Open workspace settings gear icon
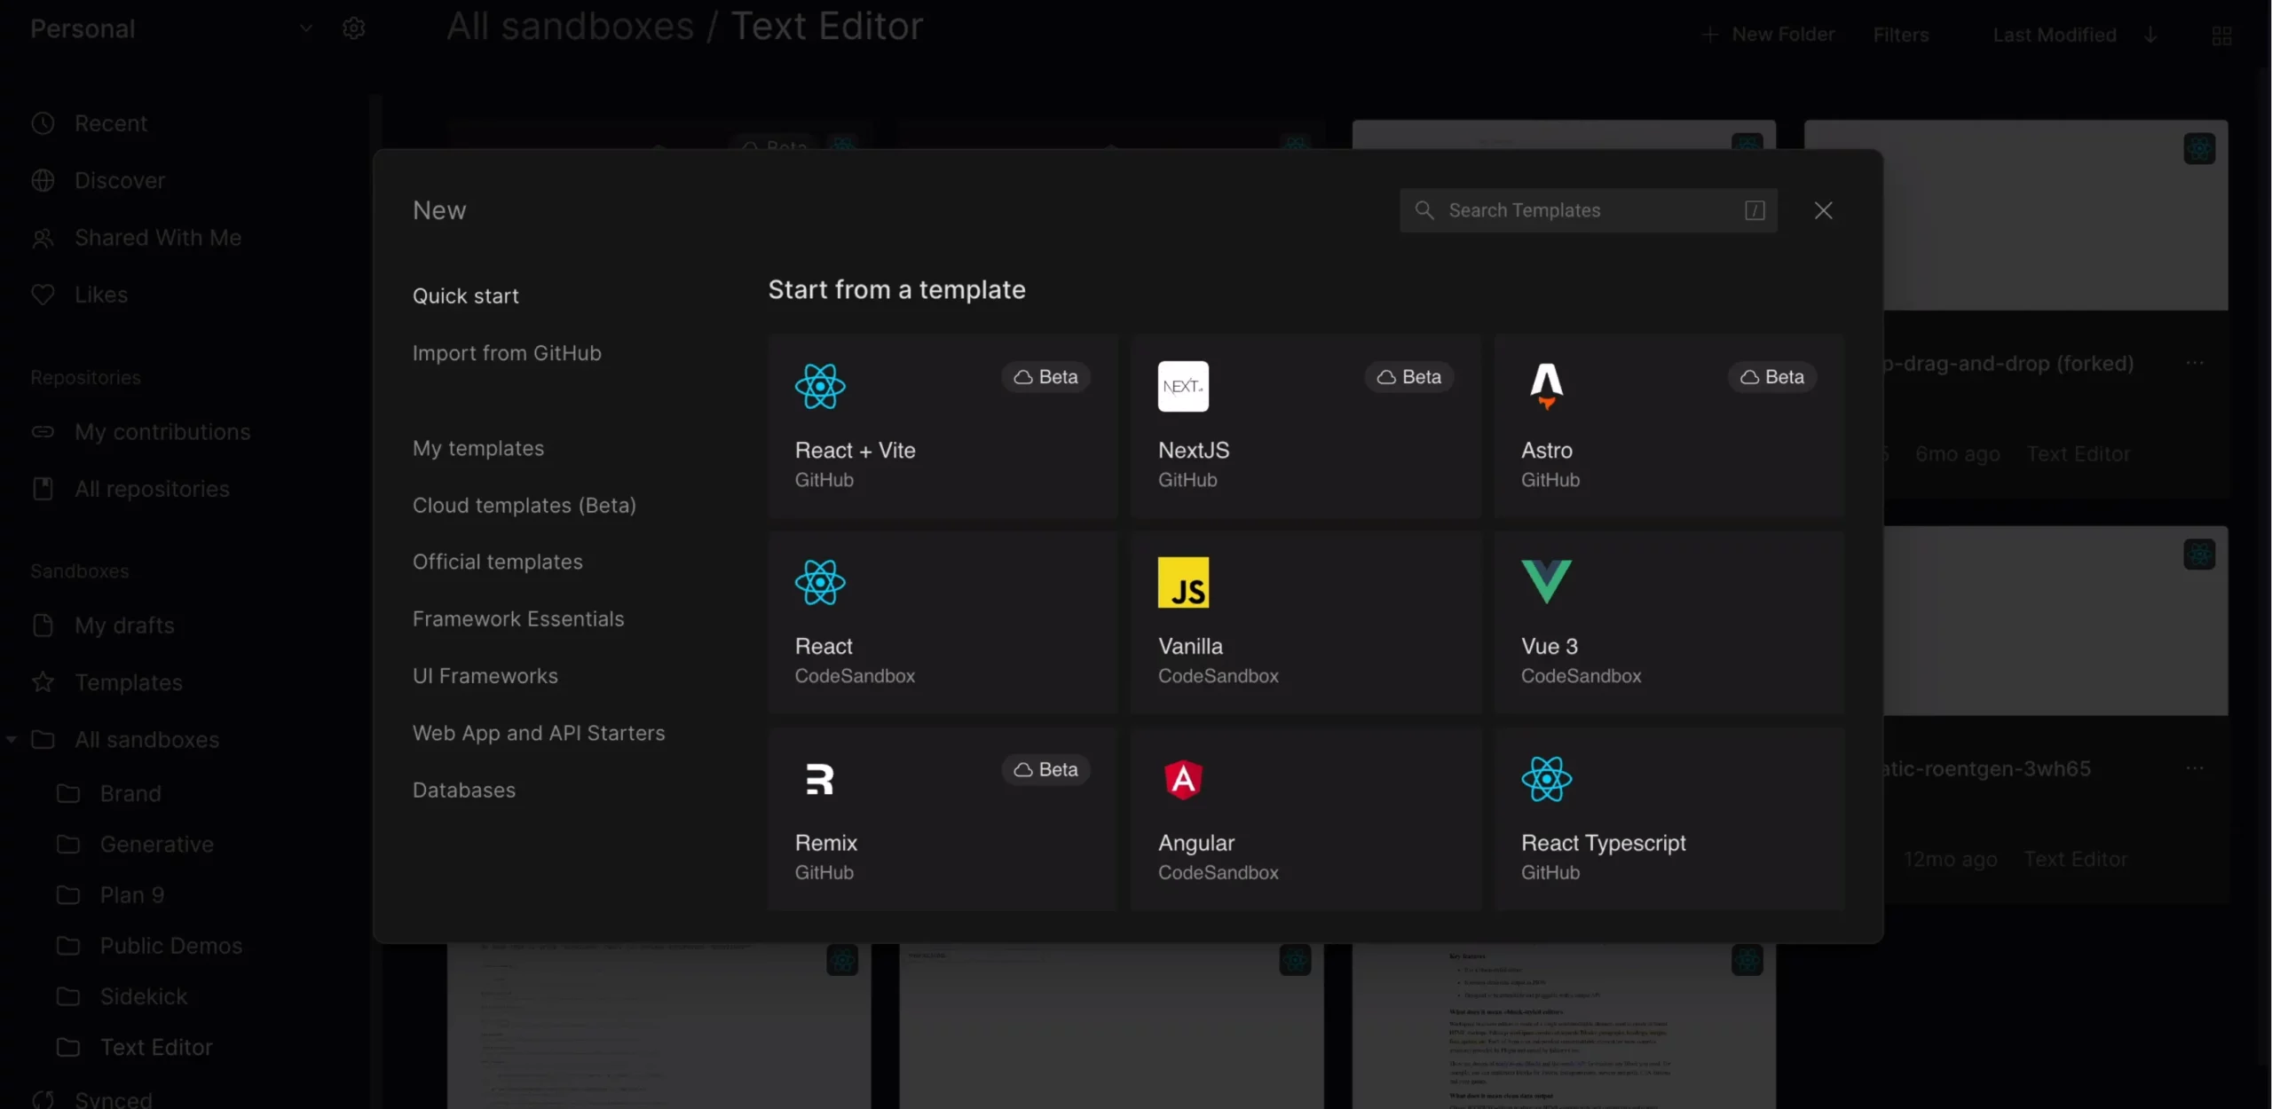This screenshot has height=1109, width=2272. tap(353, 28)
